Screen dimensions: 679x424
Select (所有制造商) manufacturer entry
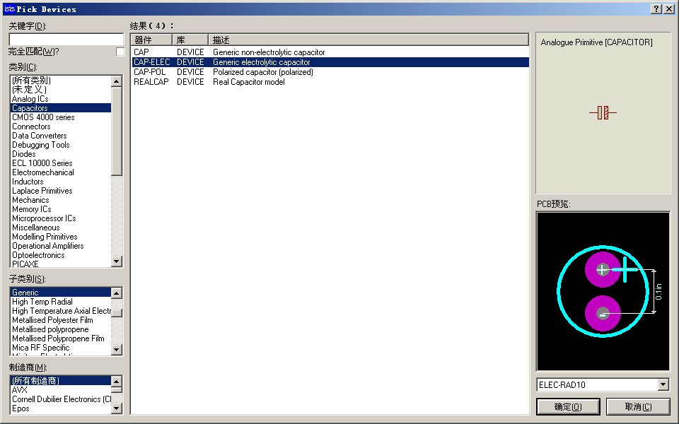tap(61, 381)
